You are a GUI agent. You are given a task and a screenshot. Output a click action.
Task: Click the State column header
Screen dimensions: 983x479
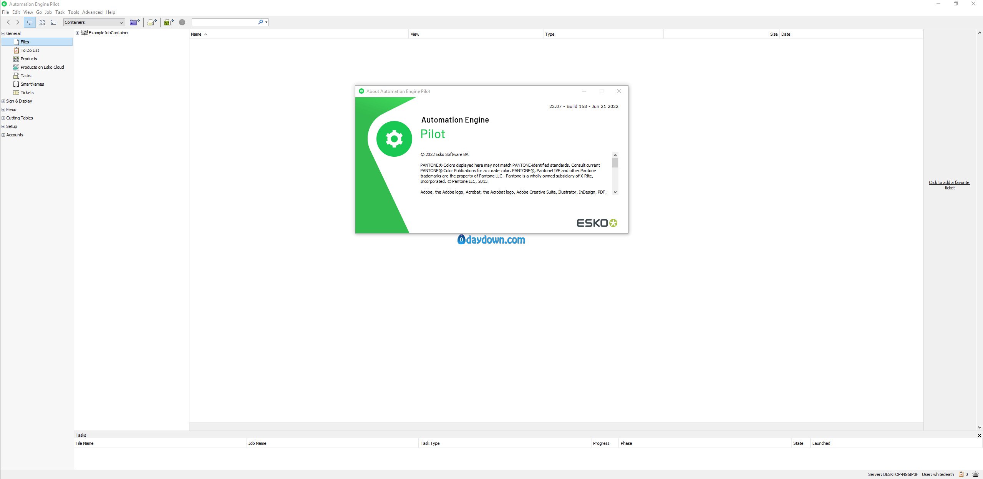pyautogui.click(x=801, y=443)
